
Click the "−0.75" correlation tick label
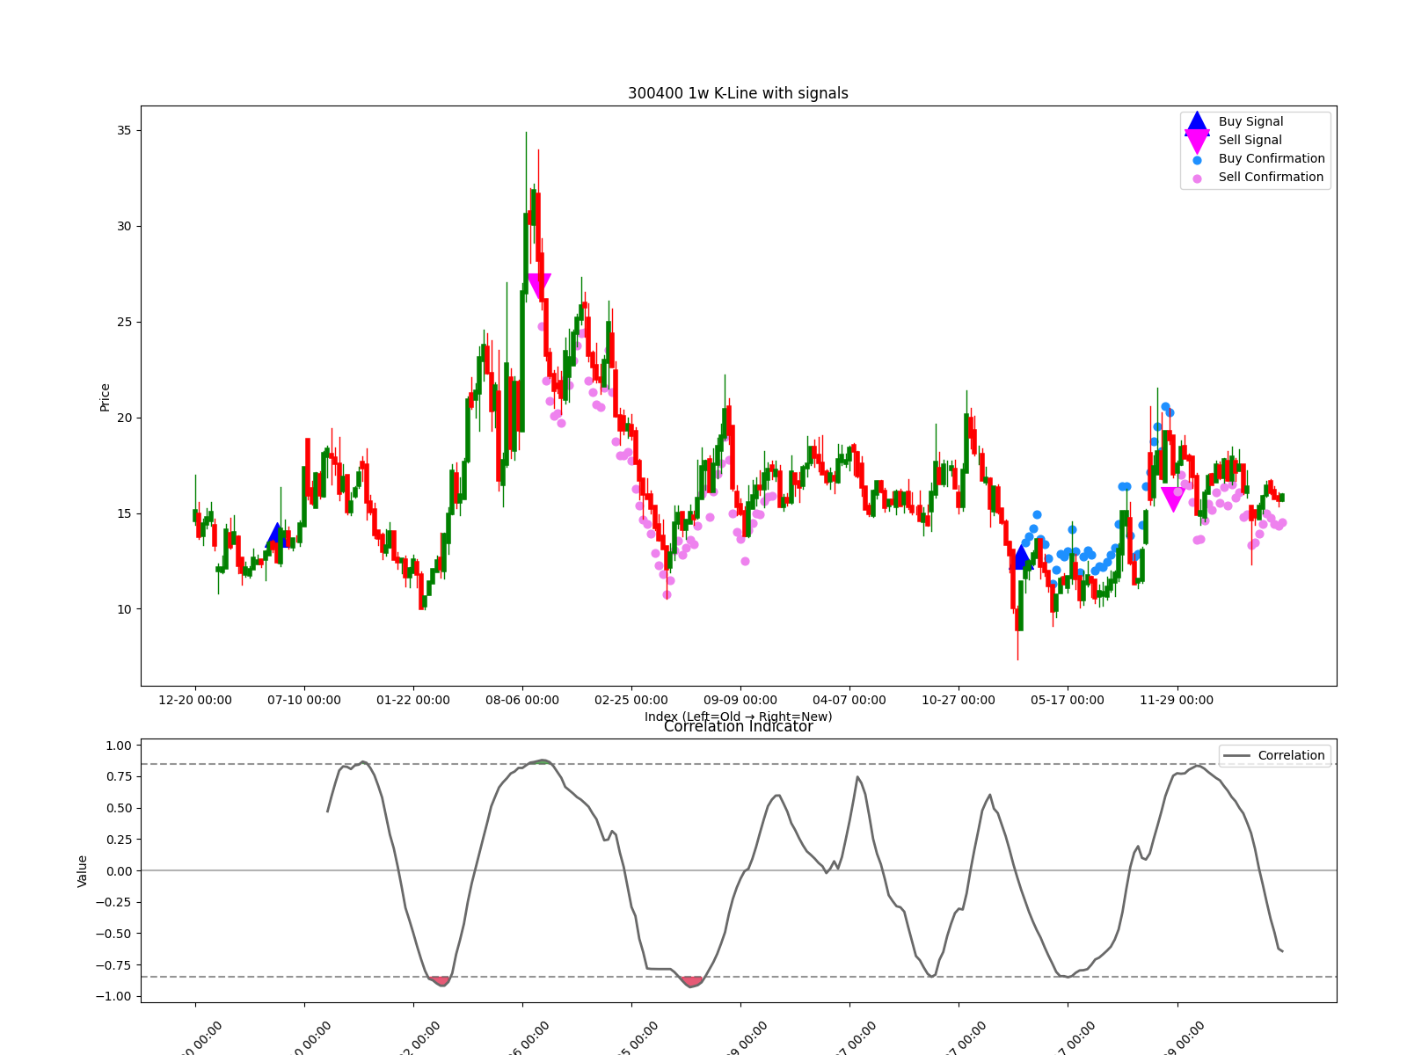click(114, 966)
